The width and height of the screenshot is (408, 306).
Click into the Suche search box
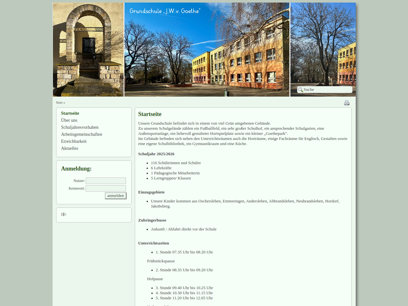click(x=327, y=90)
